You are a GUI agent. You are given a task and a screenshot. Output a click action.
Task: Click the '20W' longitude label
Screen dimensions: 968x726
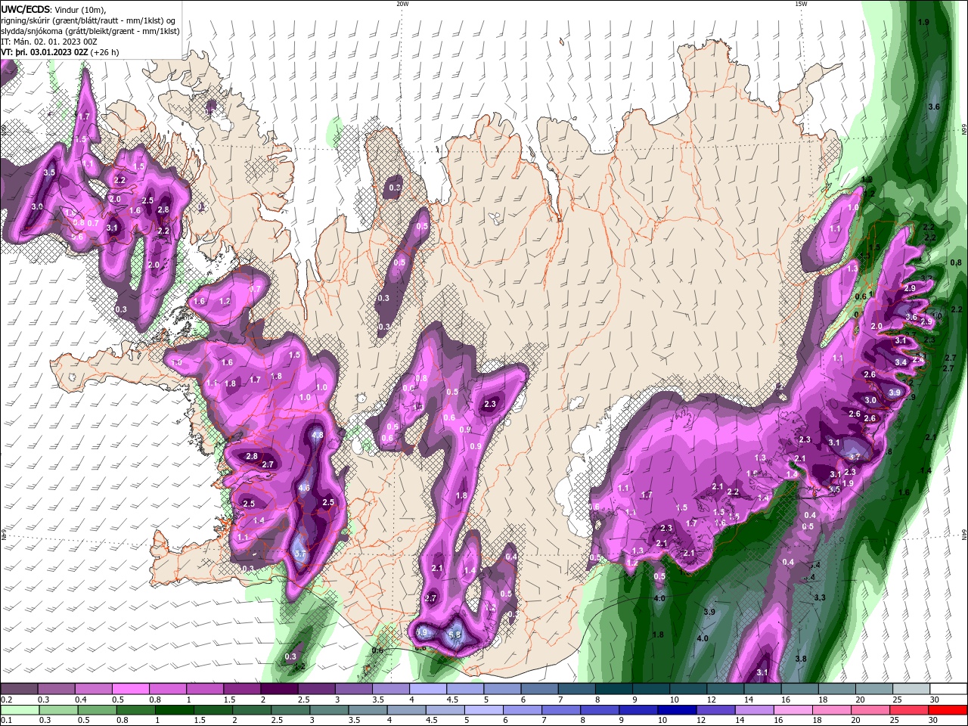(402, 4)
